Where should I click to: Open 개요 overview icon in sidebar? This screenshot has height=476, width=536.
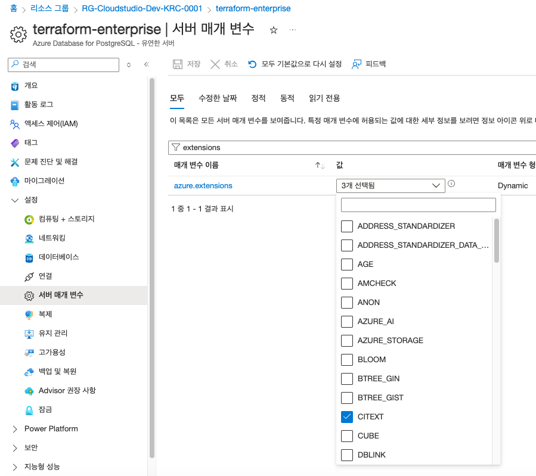(x=15, y=86)
